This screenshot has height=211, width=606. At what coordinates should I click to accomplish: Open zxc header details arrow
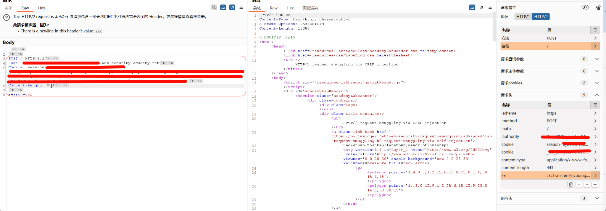click(595, 175)
